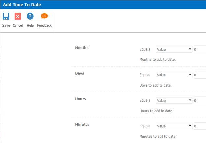Open the Minutes Value dropdown
This screenshot has height=143, width=206.
(174, 126)
